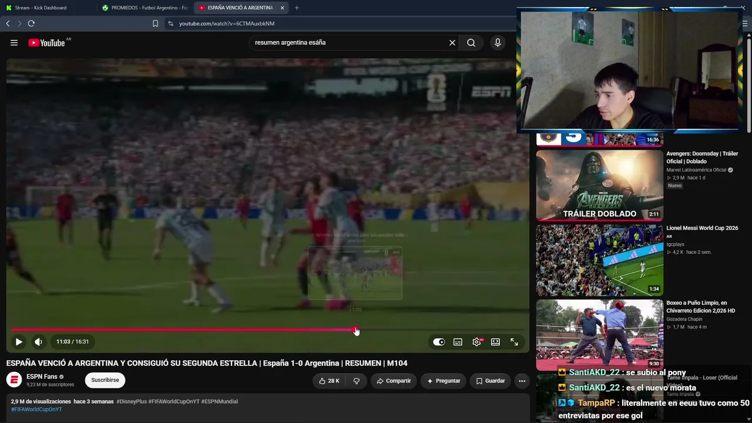Viewport: 752px width, 423px height.
Task: Click the '9,23 M de suscriptores' text
Action: (x=50, y=385)
